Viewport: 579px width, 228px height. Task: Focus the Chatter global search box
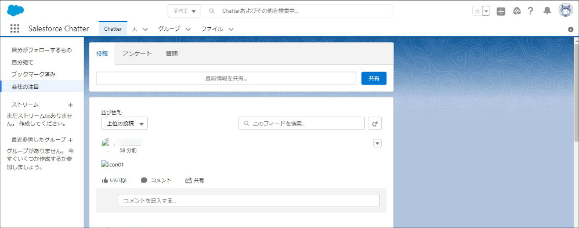tap(296, 11)
